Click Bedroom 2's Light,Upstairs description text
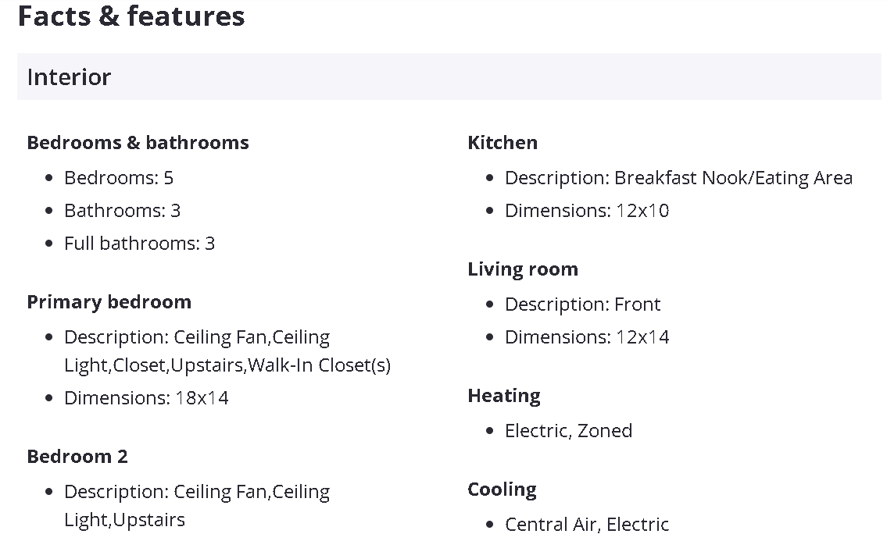This screenshot has height=534, width=887. (x=125, y=520)
